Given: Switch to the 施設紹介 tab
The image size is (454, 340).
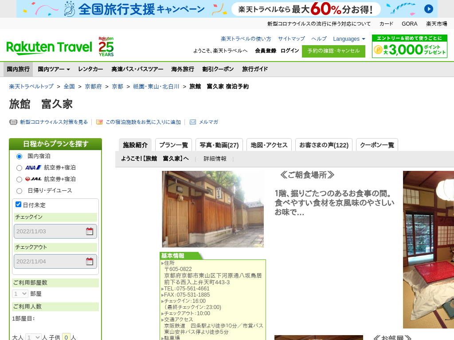Looking at the screenshot, I should pos(135,145).
